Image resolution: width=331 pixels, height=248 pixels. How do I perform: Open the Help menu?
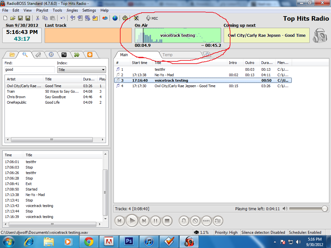(104, 10)
